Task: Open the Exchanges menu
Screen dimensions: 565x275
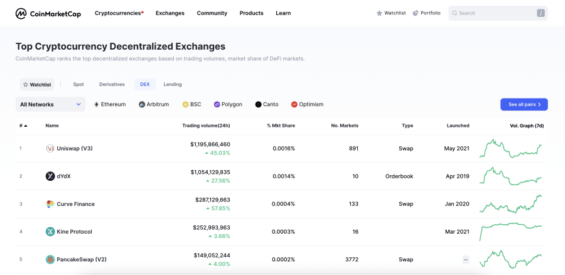Action: pyautogui.click(x=170, y=13)
